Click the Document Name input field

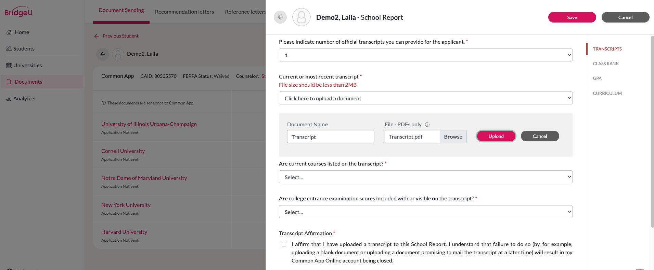pyautogui.click(x=331, y=137)
